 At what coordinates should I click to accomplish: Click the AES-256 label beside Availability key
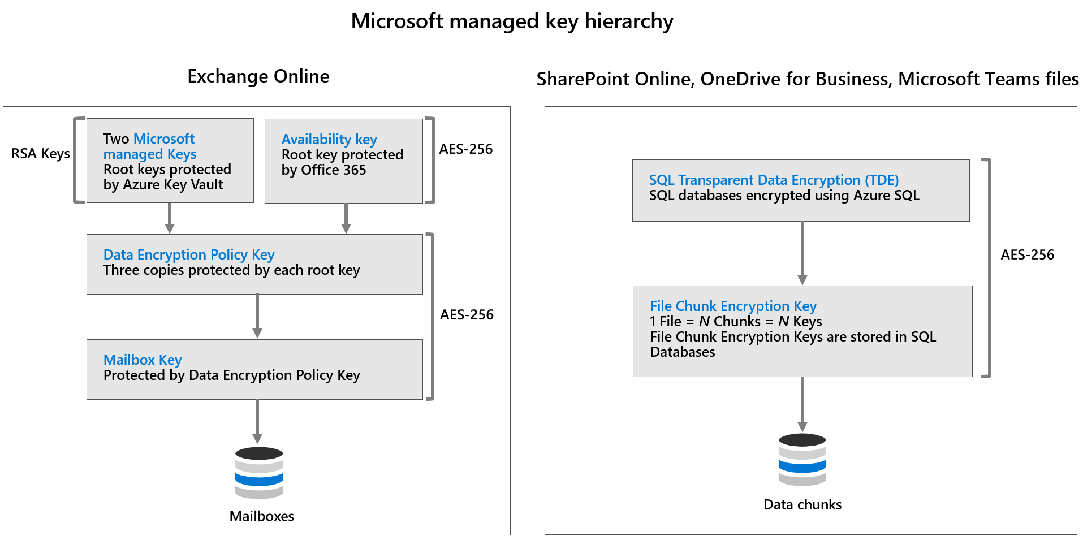[x=466, y=149]
